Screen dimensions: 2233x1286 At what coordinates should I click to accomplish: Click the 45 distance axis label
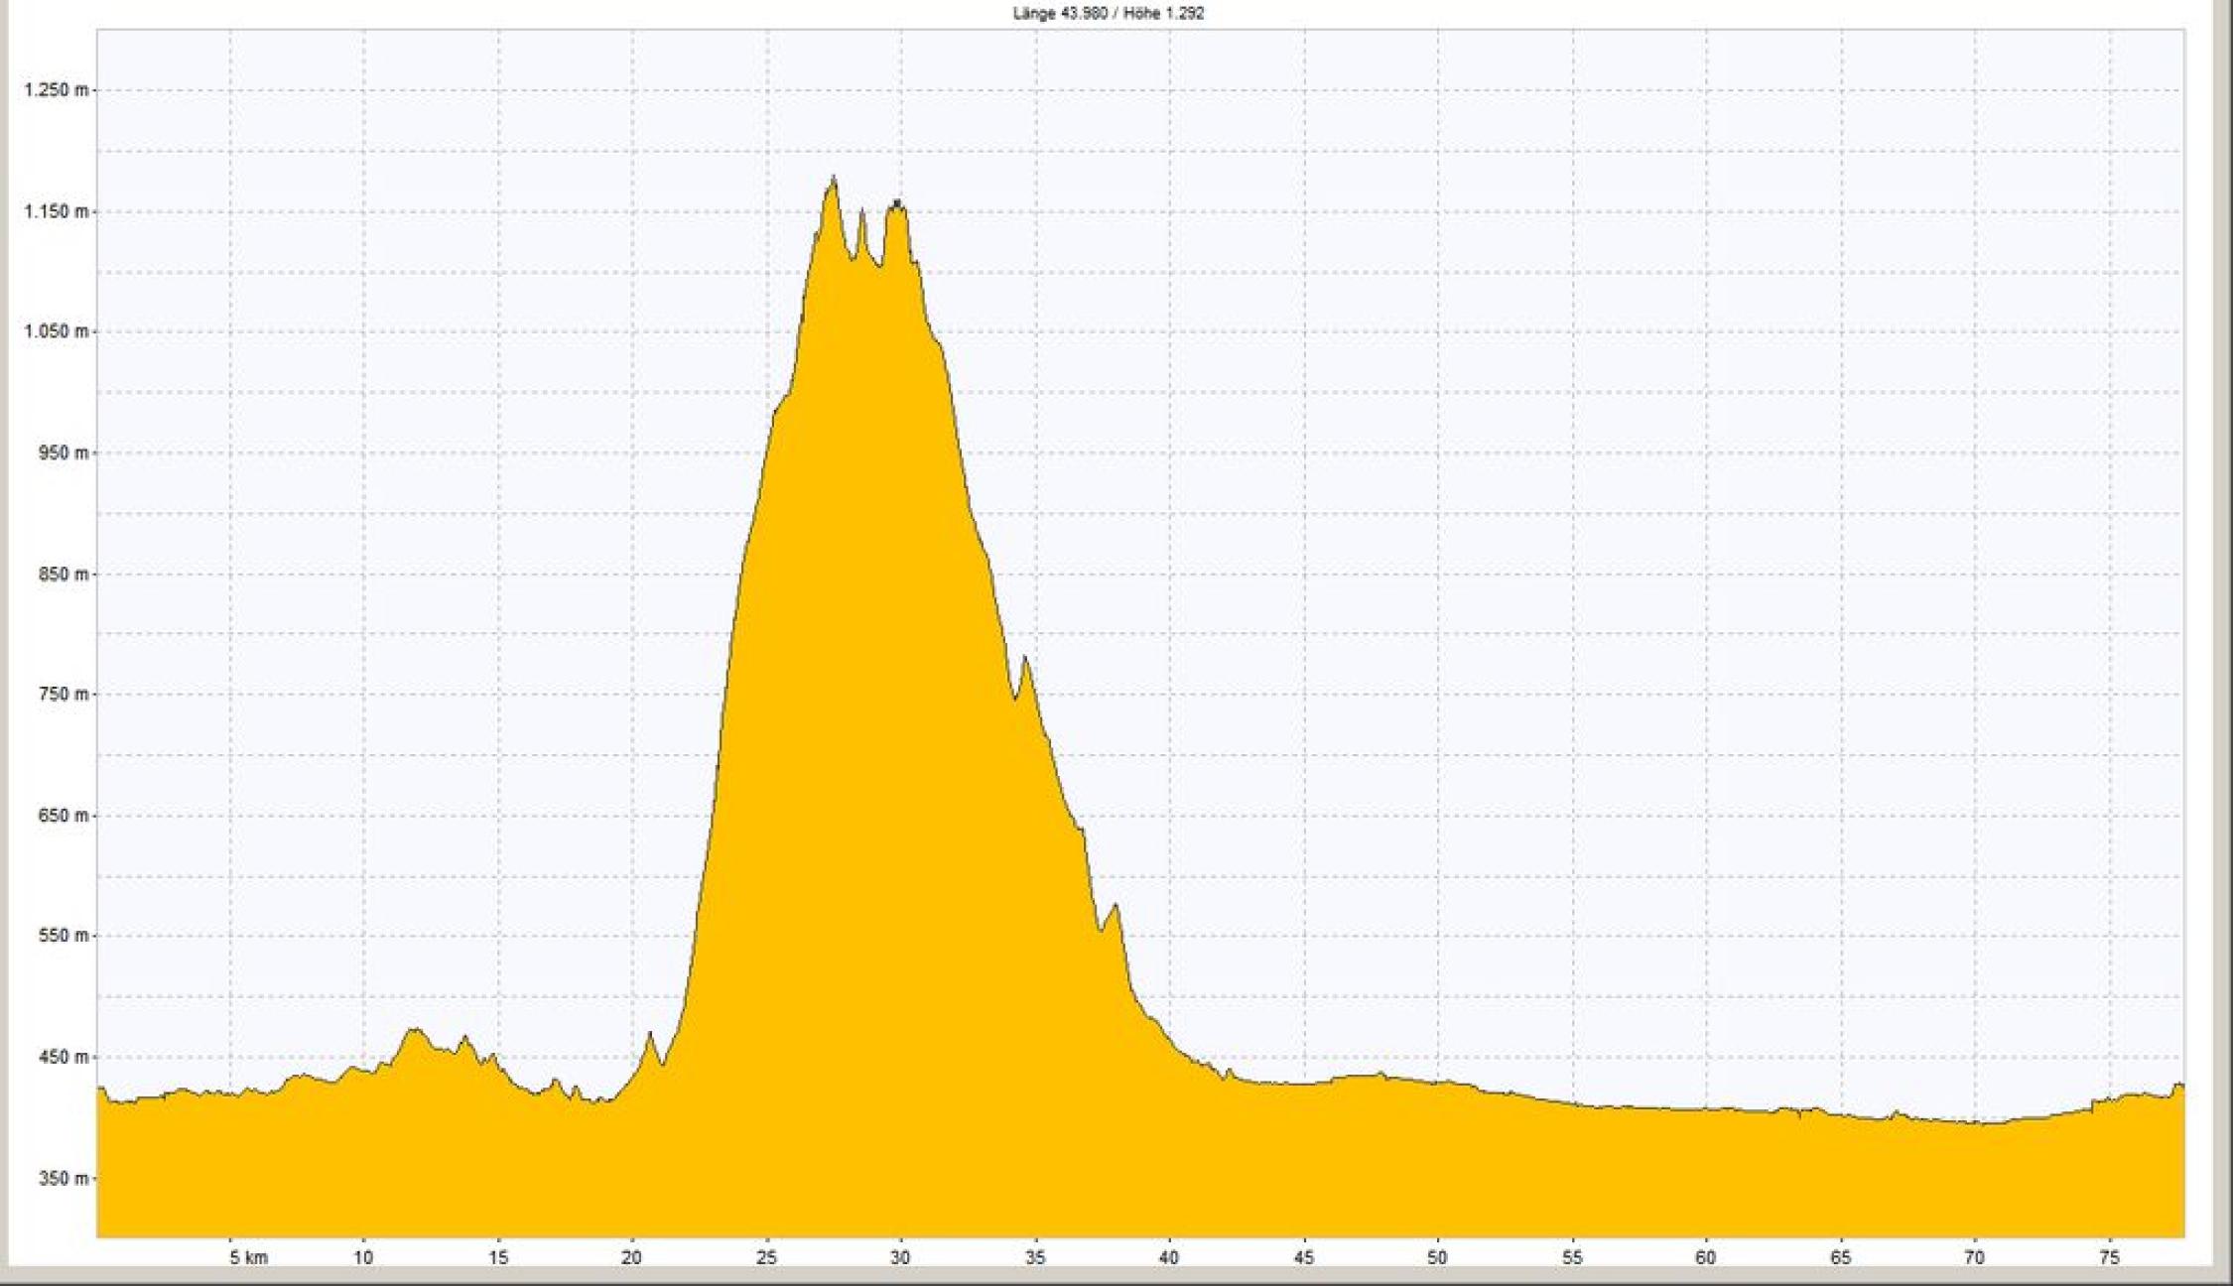pos(1303,1258)
